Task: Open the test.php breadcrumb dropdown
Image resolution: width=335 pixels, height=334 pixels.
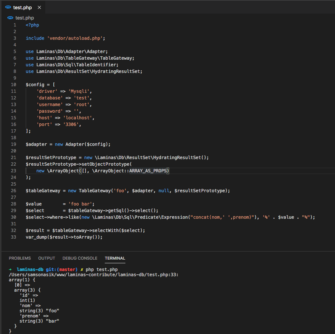Action: point(24,17)
